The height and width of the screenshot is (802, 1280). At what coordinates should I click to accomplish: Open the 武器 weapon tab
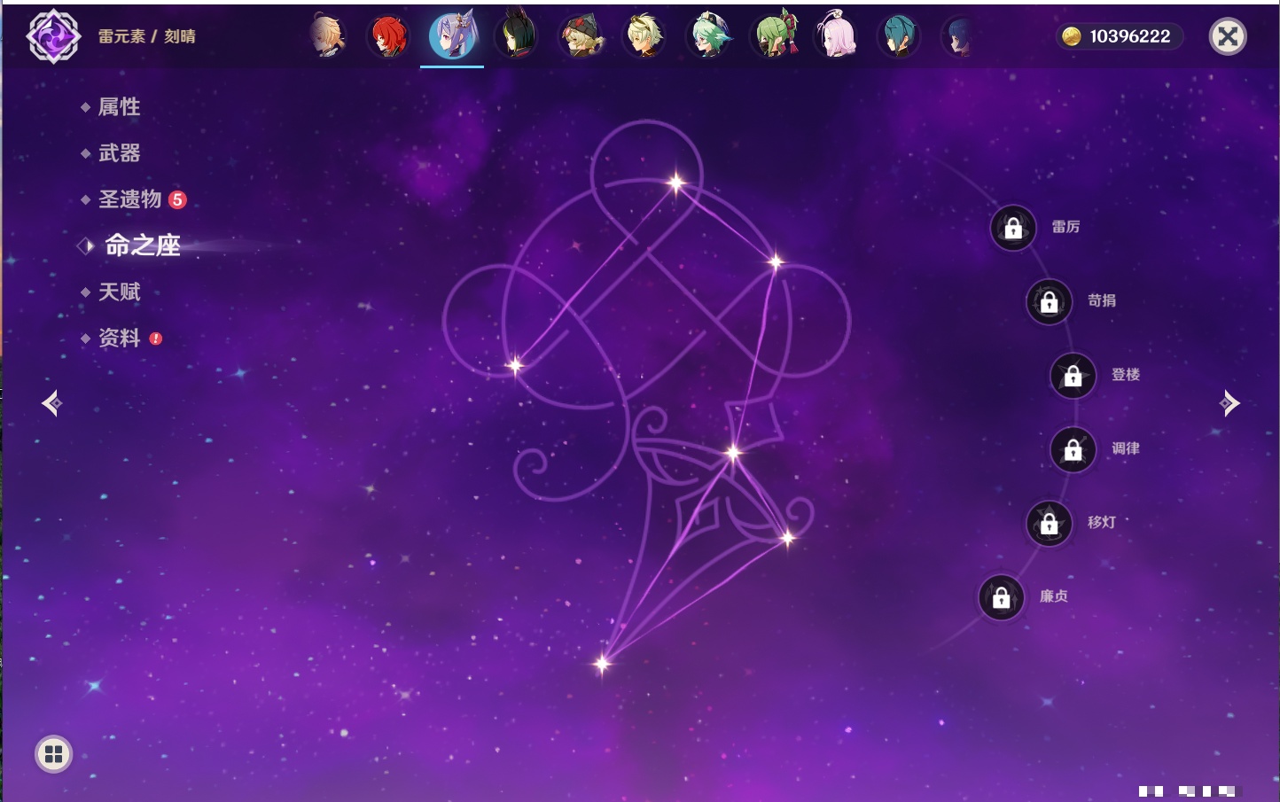pos(119,153)
